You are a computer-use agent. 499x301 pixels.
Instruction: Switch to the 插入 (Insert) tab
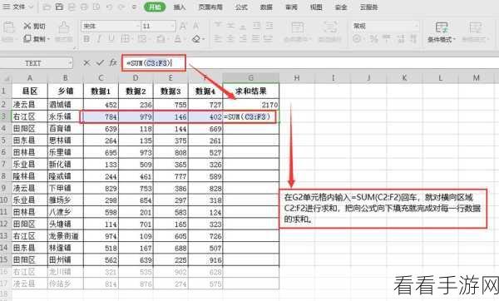[179, 7]
